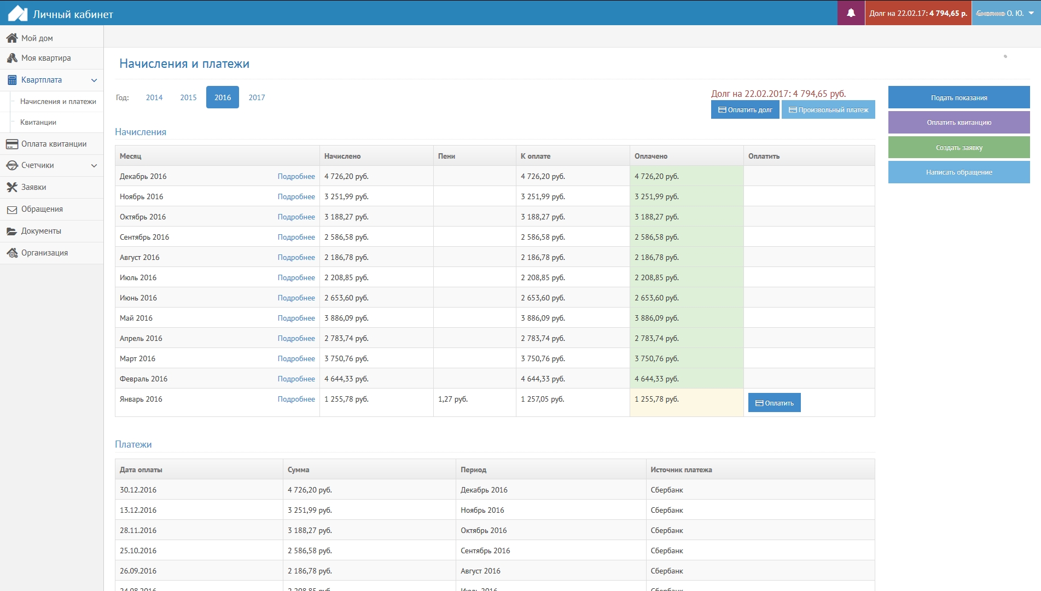1041x591 pixels.
Task: Click Произвольный платеж button
Action: coord(828,110)
